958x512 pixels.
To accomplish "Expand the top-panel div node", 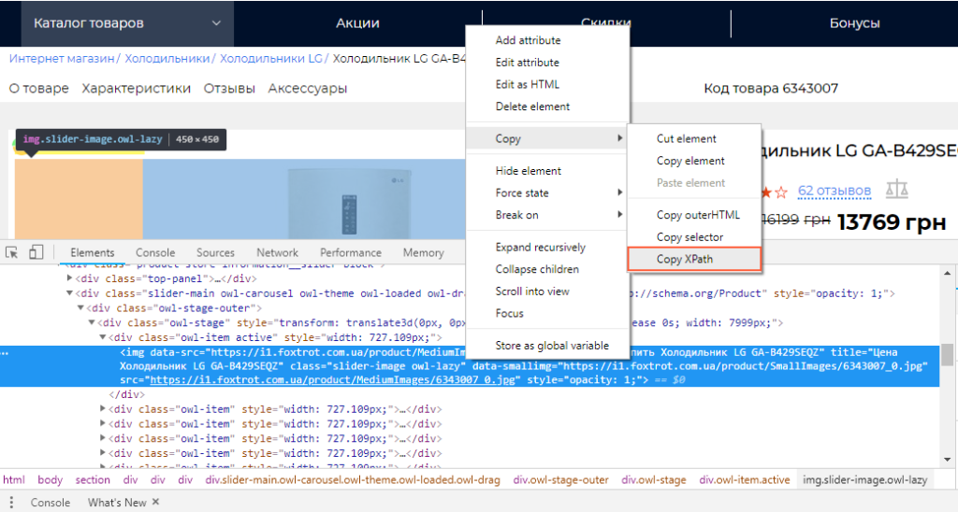I will tap(71, 278).
